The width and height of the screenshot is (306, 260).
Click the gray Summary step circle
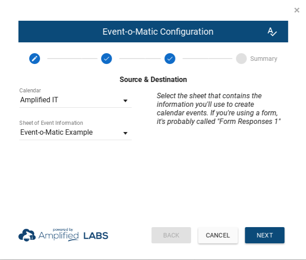click(241, 59)
